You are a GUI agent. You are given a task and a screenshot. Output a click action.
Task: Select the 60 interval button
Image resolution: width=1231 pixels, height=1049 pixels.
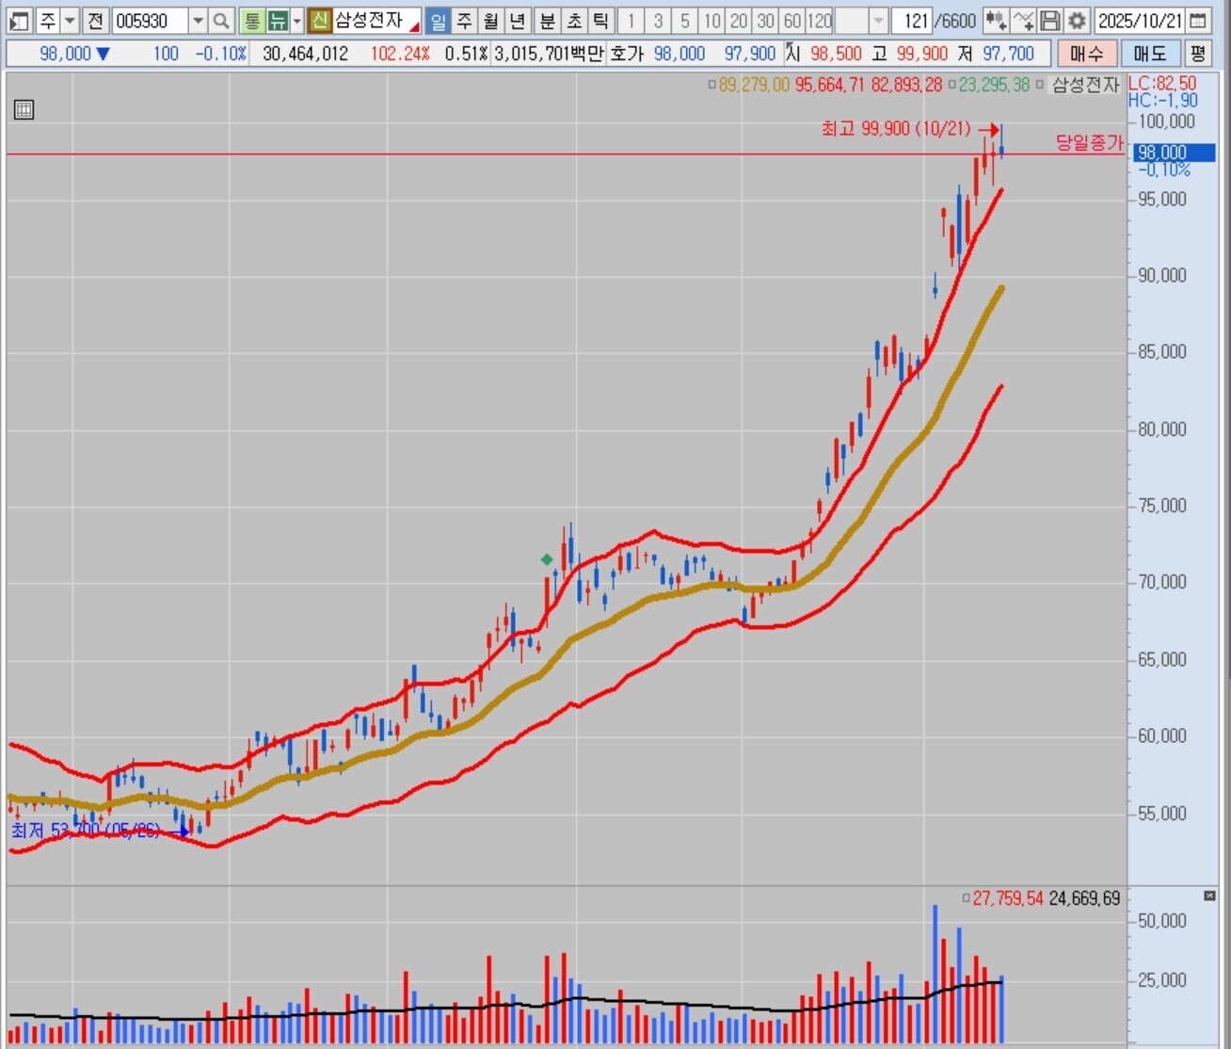click(792, 21)
